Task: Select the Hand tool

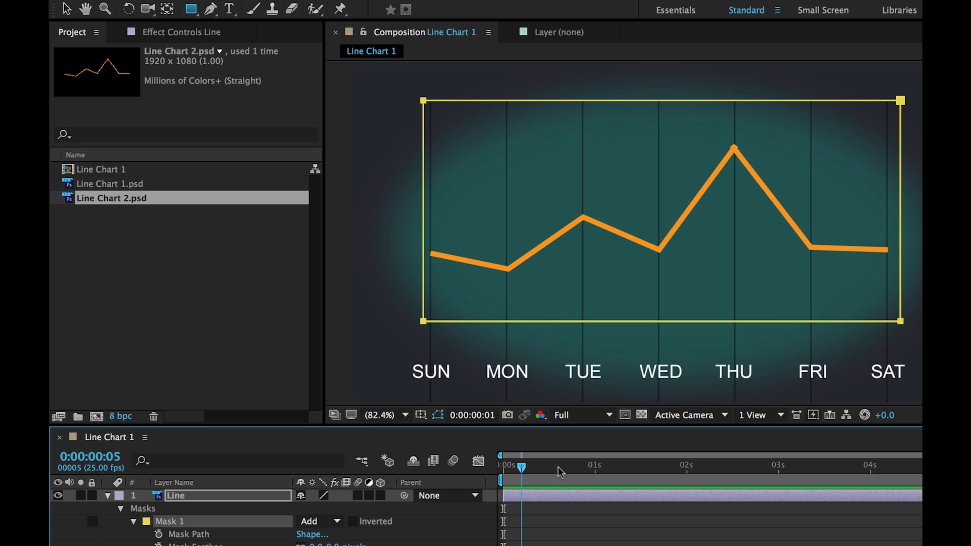Action: click(x=85, y=9)
